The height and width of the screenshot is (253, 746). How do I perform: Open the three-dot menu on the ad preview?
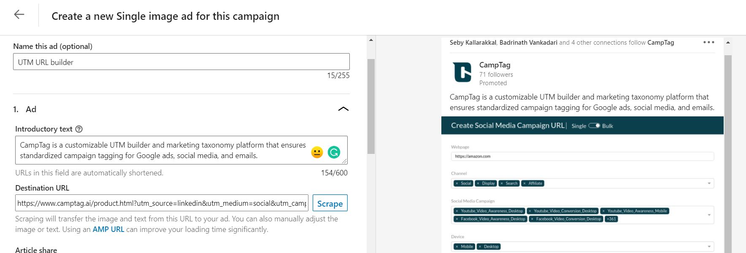(709, 42)
